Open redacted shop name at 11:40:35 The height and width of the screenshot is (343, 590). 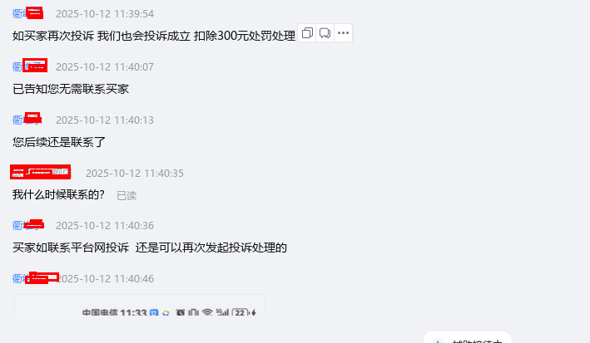pyautogui.click(x=41, y=173)
